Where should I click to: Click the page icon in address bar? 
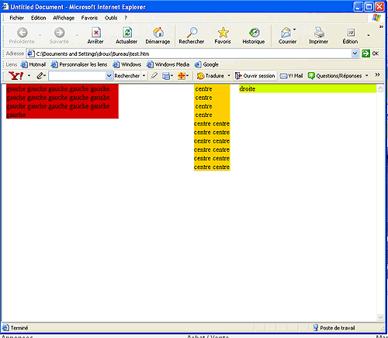pos(31,53)
